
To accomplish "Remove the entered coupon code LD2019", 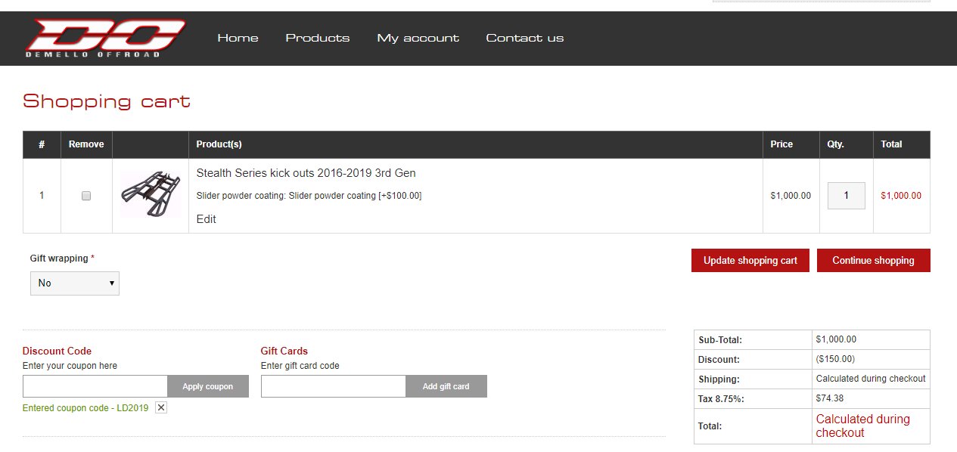I will 161,407.
